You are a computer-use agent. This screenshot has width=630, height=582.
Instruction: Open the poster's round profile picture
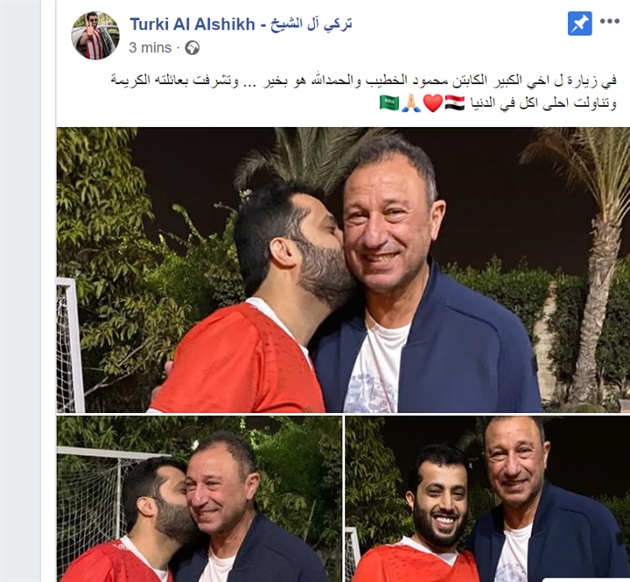coord(95,36)
